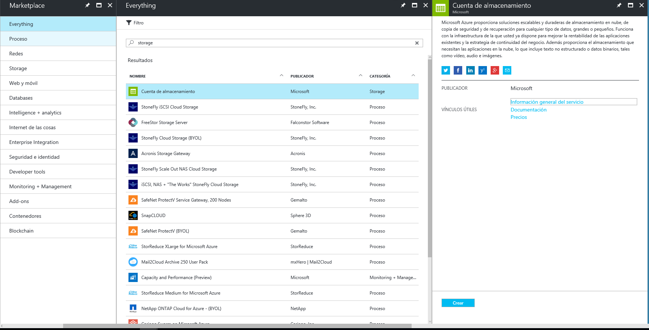The image size is (649, 330).
Task: Clear the storage search text
Action: tap(417, 43)
